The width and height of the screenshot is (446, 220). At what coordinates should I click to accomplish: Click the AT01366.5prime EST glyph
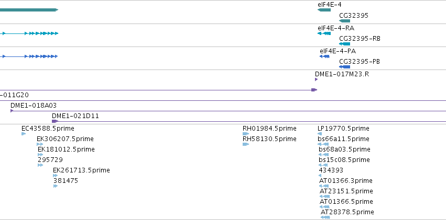coord(324,207)
